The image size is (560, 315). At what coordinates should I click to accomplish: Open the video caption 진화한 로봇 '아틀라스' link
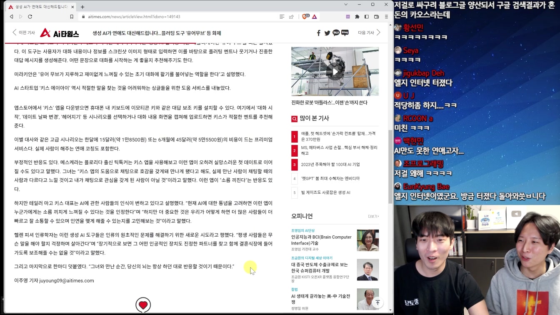coord(329,102)
